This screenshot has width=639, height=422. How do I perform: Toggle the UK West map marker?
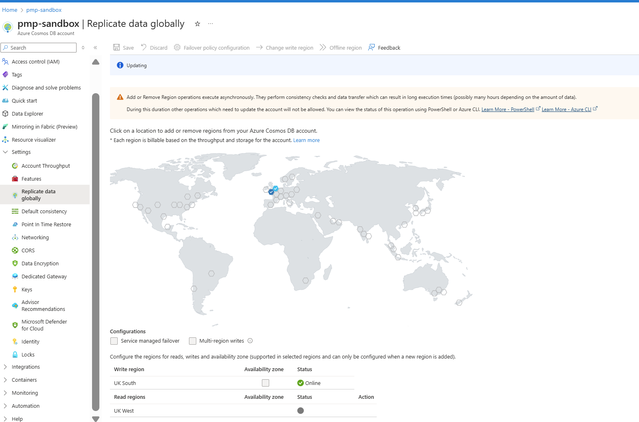tap(276, 188)
